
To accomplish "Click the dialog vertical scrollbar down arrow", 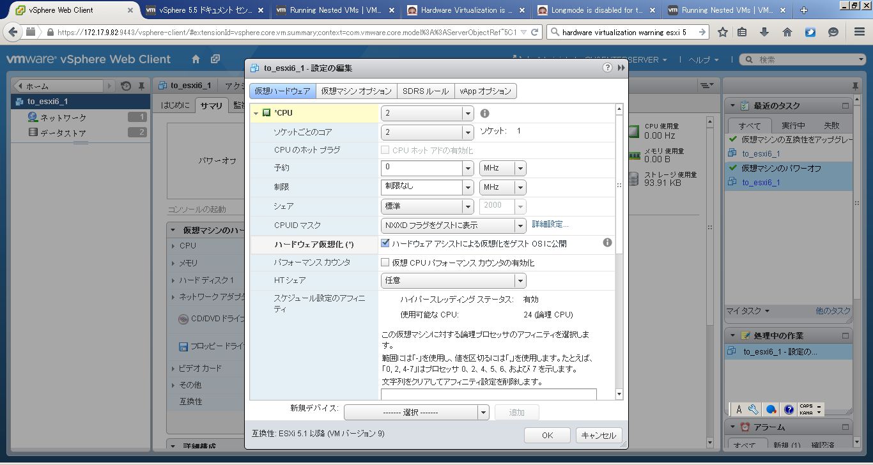I will click(619, 394).
